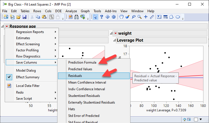The height and width of the screenshot is (123, 209).
Task: Click the Open file folder icon
Action: point(18,17)
